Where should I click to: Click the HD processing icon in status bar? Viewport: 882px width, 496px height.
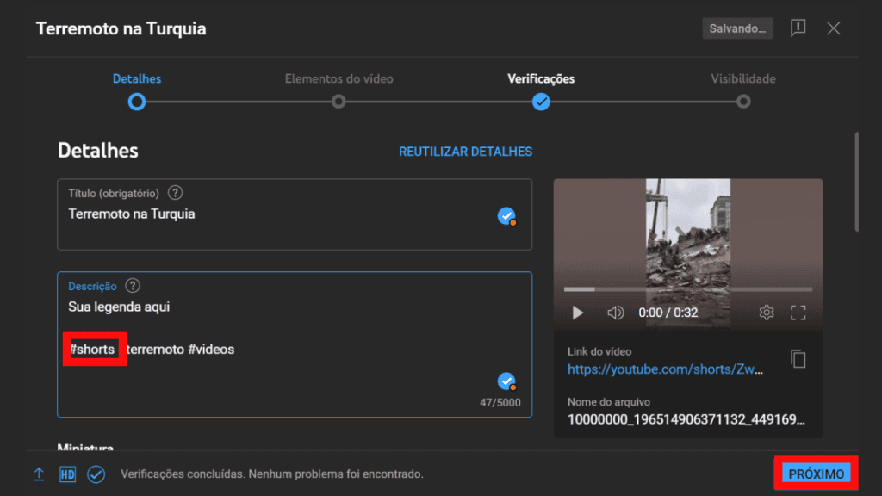[67, 474]
